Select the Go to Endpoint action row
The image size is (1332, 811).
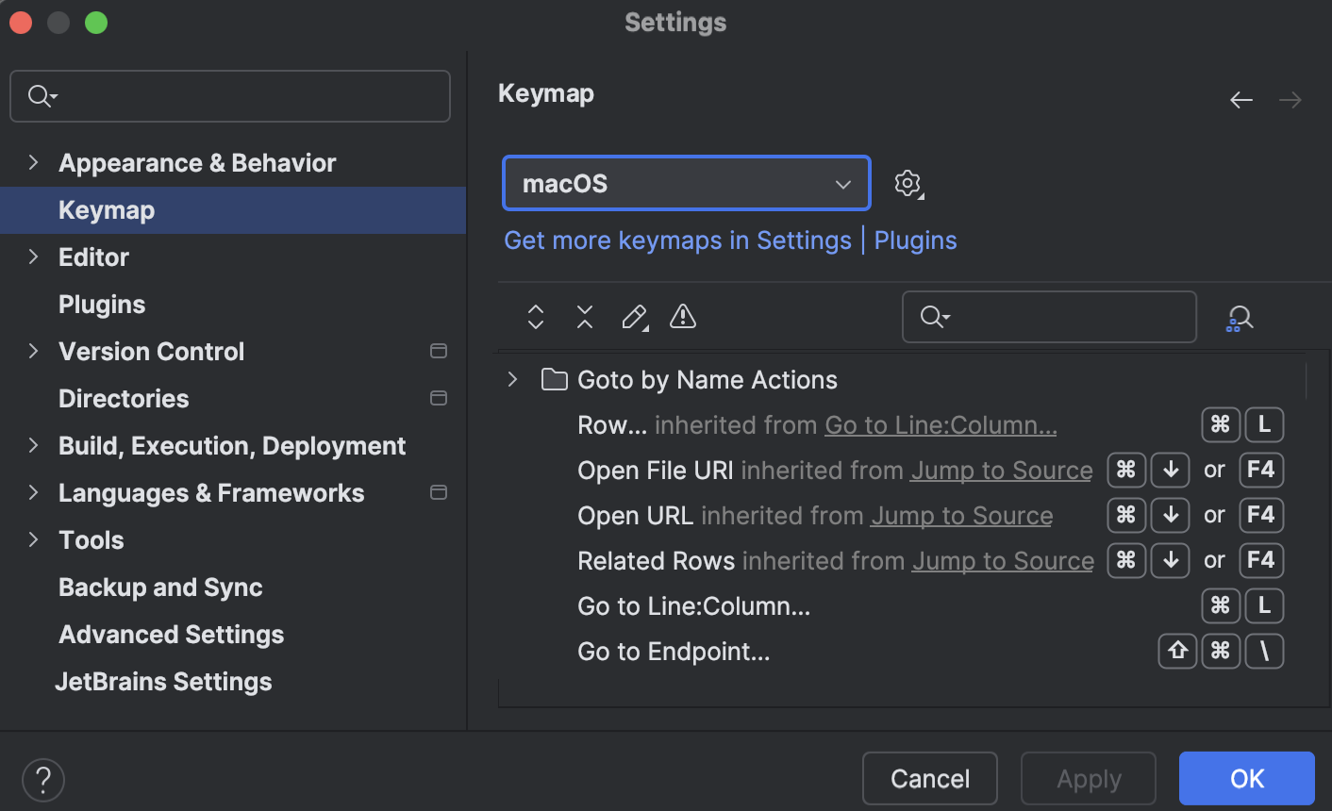pos(674,651)
